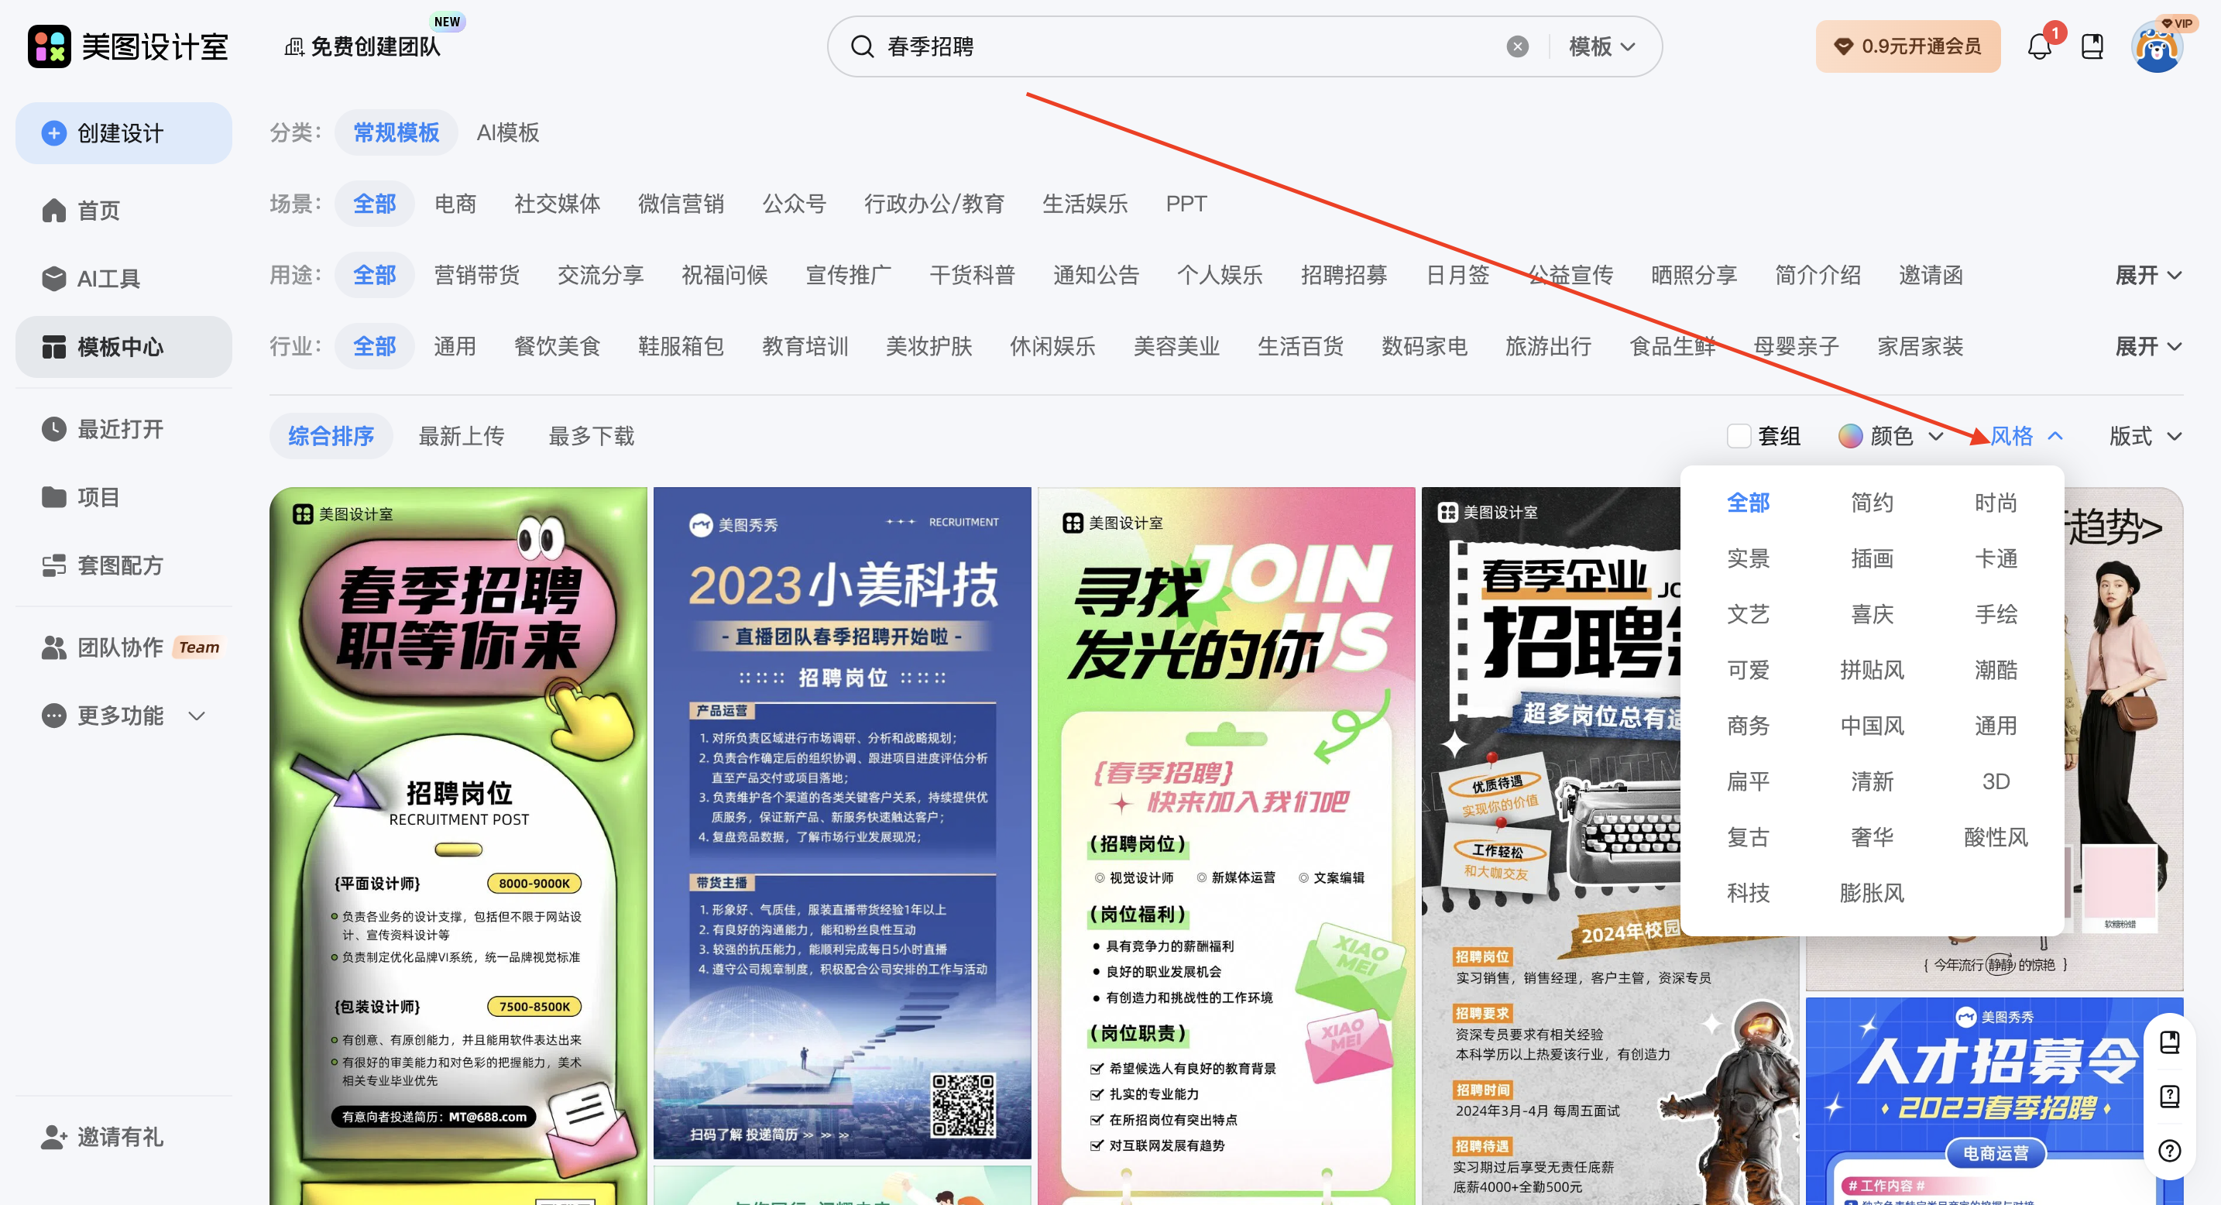Viewport: 2221px width, 1205px height.
Task: Enable the 套组 checkbox
Action: tap(1739, 436)
